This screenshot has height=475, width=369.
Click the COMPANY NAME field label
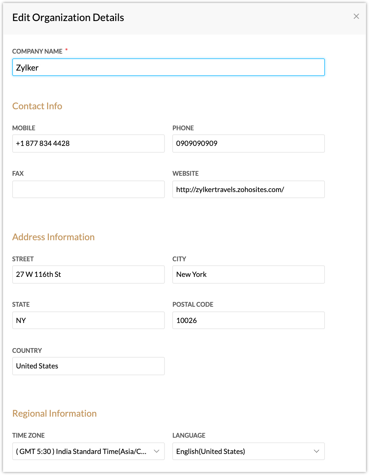tap(37, 51)
